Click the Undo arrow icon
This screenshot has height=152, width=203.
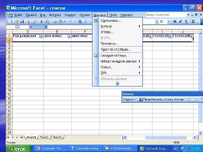70,21
